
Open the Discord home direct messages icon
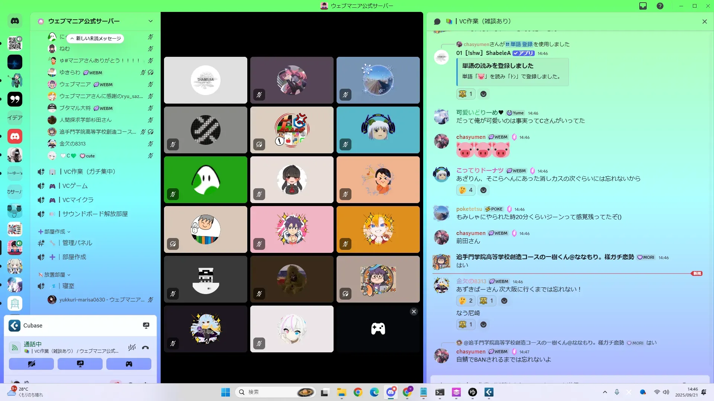15,21
